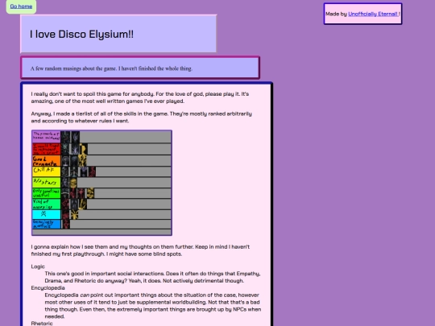Click the lime 'stars' tier label
Image resolution: width=435 pixels, height=326 pixels.
[47, 183]
